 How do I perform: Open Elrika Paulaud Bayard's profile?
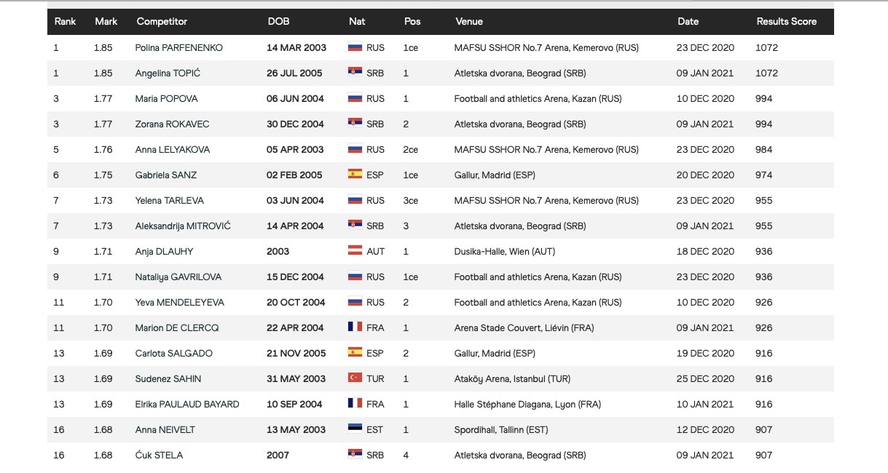click(187, 404)
